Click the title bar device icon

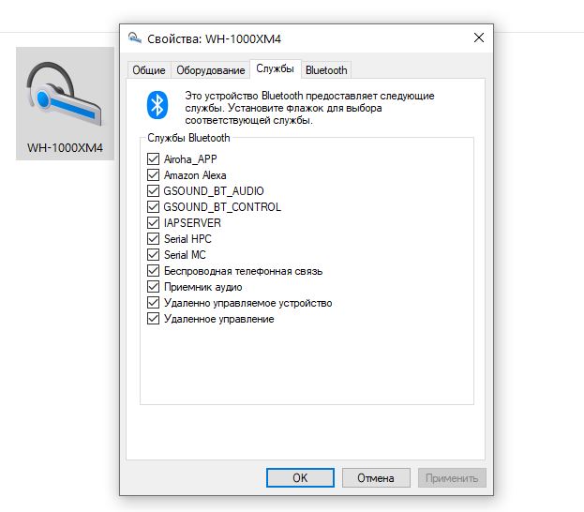point(134,38)
